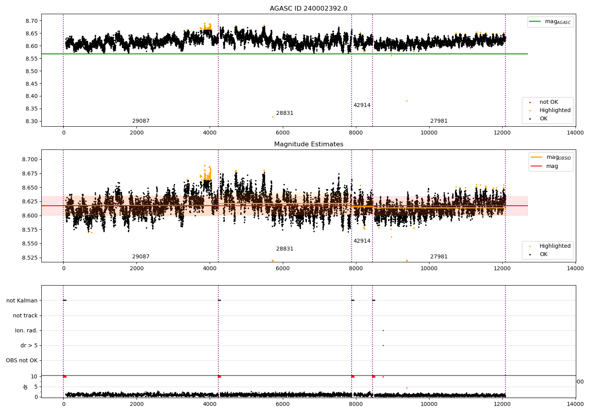This screenshot has width=590, height=413.
Task: Click the rotated 'dr' y-axis label
Action: [26, 387]
